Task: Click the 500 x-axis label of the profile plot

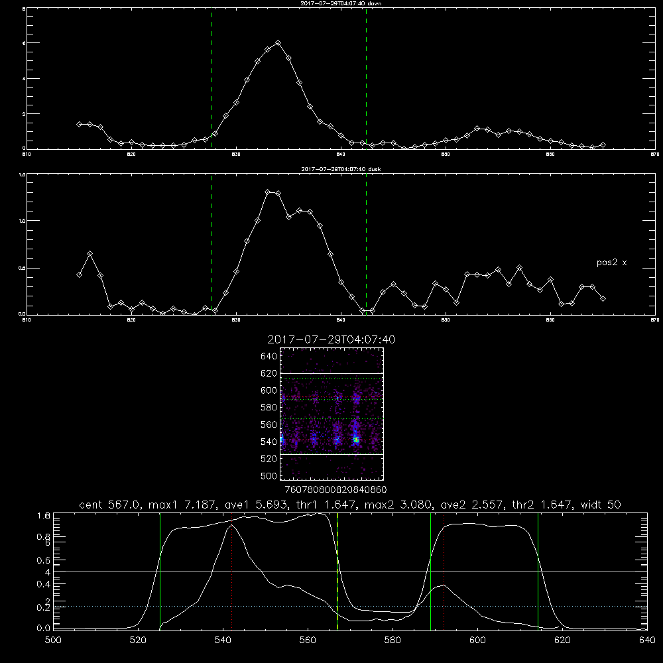Action: pos(53,640)
